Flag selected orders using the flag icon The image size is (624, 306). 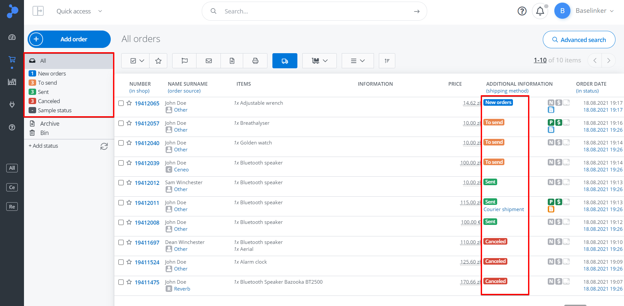[x=184, y=60]
